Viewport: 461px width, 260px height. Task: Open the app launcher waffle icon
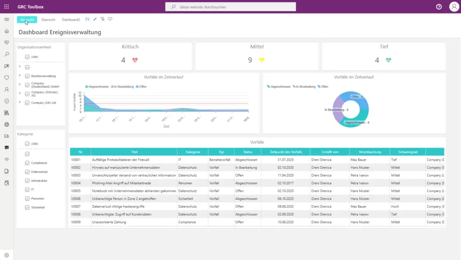pos(6,7)
